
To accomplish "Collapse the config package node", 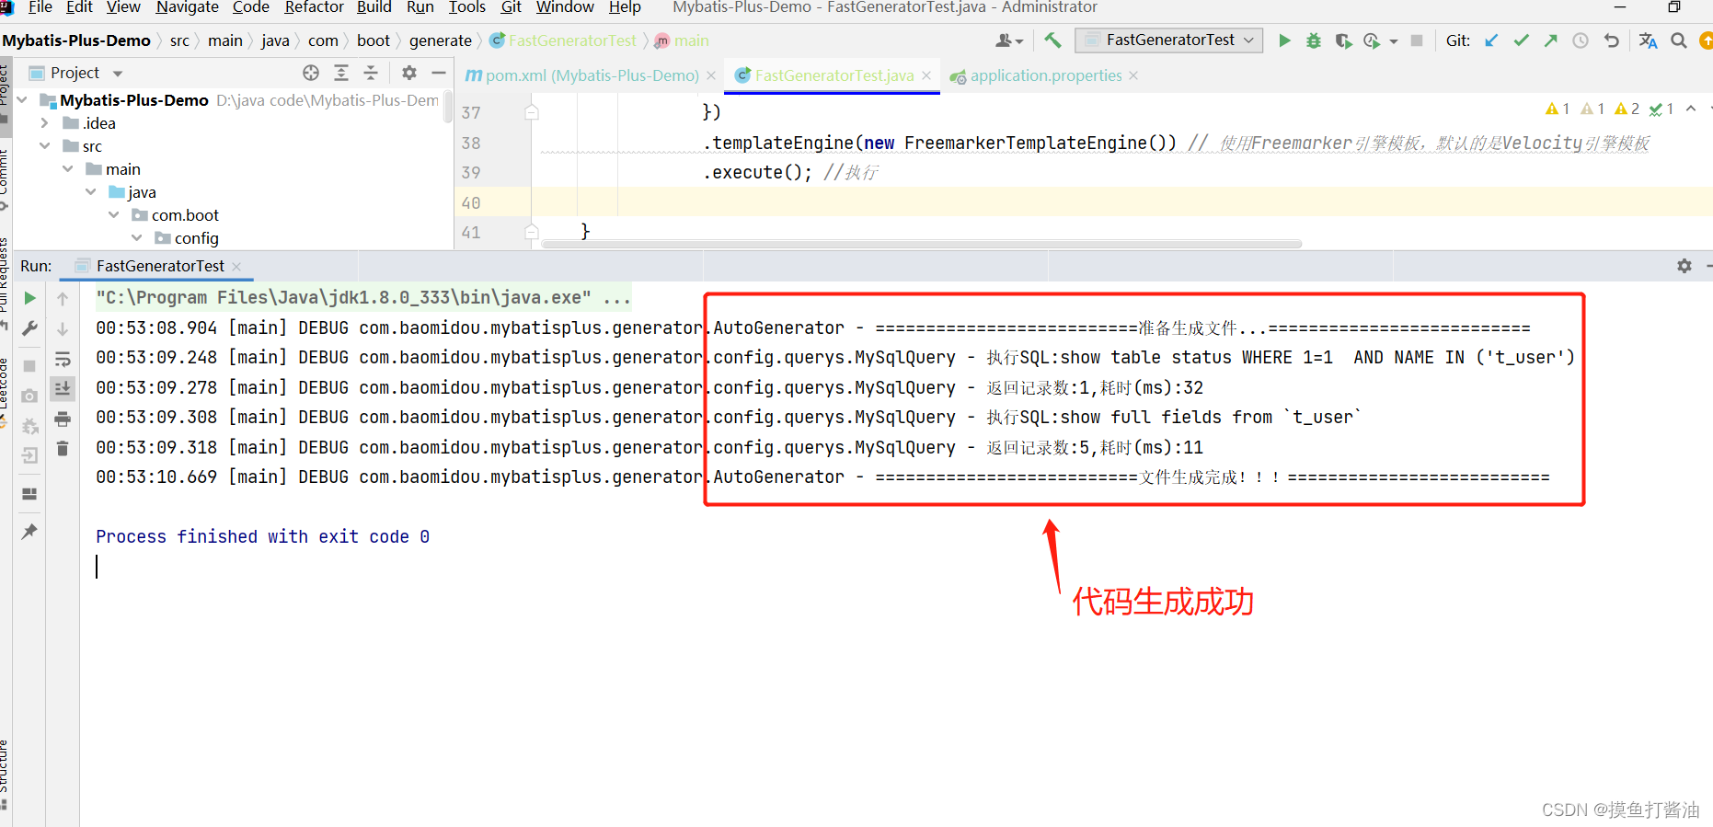I will point(136,237).
